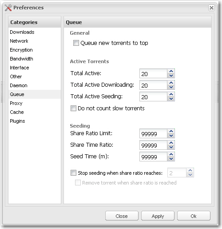Decrease Seed Time (m) with down arrow
This screenshot has height=229, width=222.
(x=171, y=159)
